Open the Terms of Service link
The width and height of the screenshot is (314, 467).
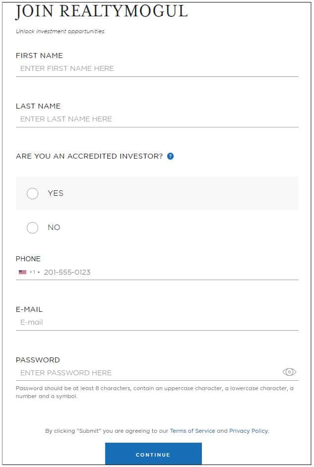pos(192,431)
